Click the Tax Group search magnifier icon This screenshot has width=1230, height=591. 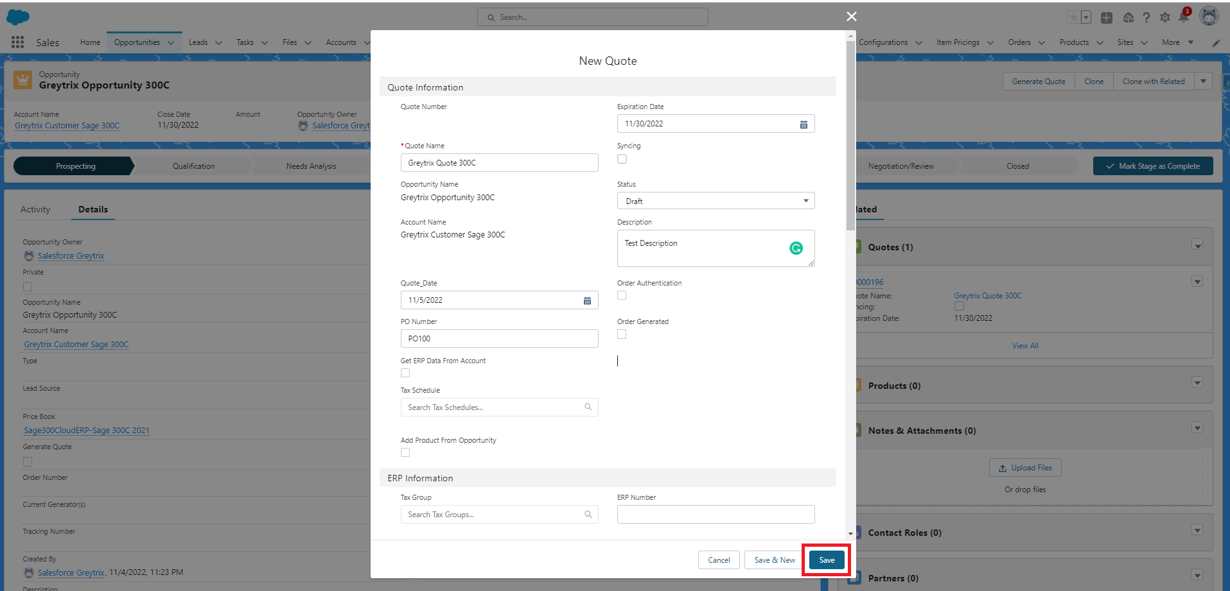coord(588,514)
